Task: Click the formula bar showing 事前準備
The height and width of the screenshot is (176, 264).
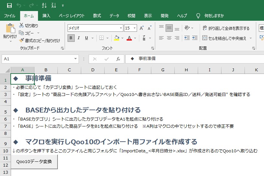Action: tap(195, 59)
